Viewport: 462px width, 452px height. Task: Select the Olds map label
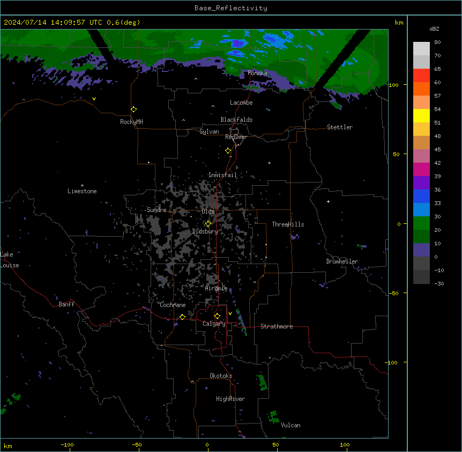(x=208, y=212)
